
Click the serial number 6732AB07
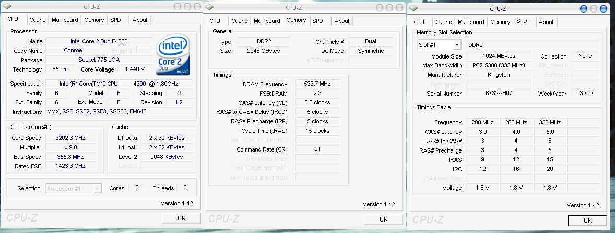[499, 94]
